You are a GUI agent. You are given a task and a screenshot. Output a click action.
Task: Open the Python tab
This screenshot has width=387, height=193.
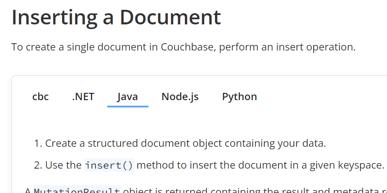click(239, 97)
